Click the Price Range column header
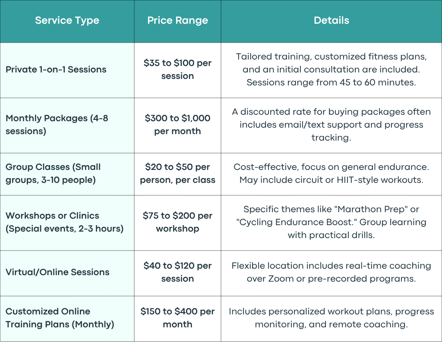442x342 pixels. pyautogui.click(x=177, y=21)
